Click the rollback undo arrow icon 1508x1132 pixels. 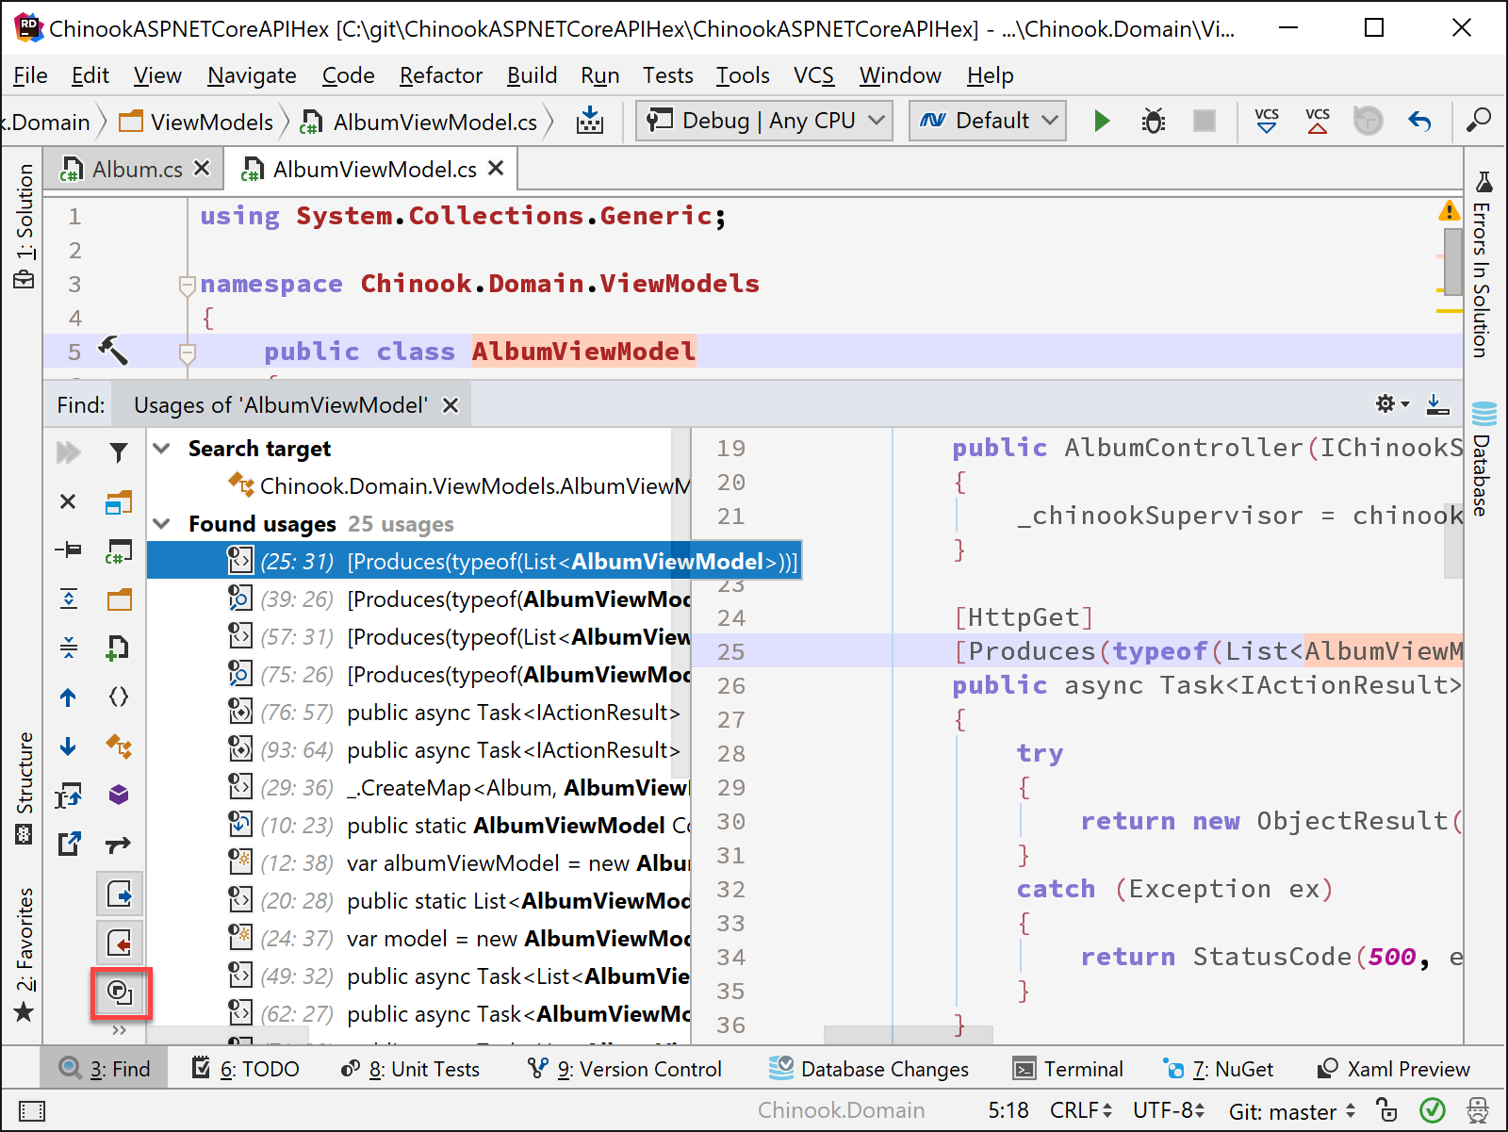tap(1419, 121)
